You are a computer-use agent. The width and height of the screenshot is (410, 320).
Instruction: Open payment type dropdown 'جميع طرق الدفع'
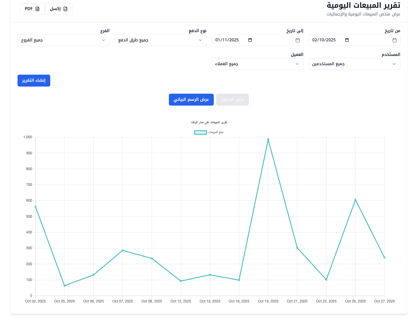pos(160,40)
